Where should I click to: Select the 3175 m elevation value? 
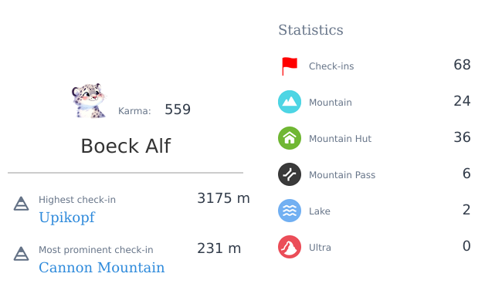223,198
